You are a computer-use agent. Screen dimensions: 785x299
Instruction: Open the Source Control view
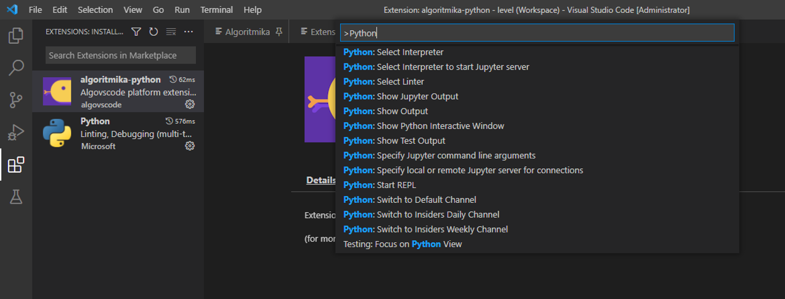click(x=16, y=99)
